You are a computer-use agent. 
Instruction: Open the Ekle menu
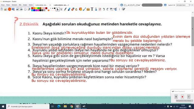click(20, 5)
